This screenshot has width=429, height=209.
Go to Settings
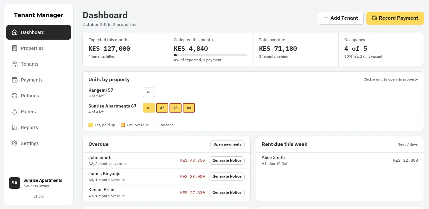[39, 143]
